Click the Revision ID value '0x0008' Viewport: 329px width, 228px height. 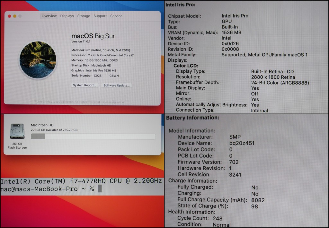click(x=230, y=49)
